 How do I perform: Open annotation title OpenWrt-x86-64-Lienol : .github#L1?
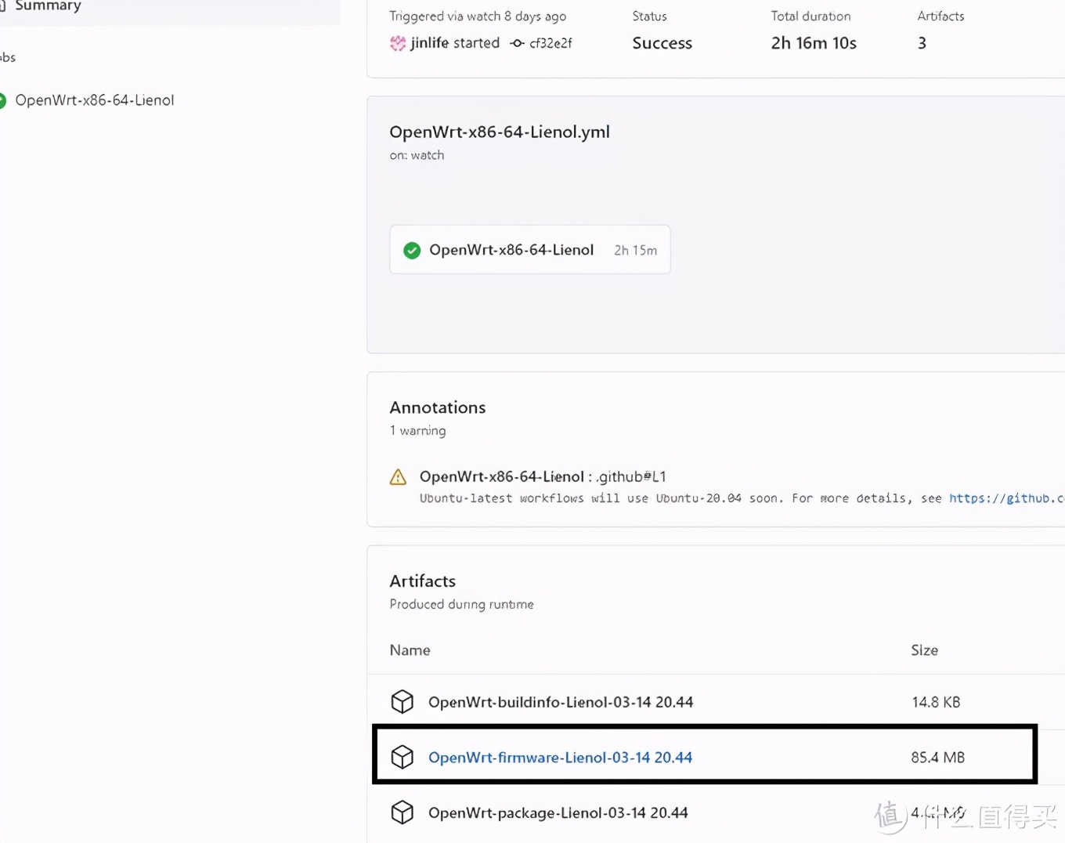tap(542, 476)
